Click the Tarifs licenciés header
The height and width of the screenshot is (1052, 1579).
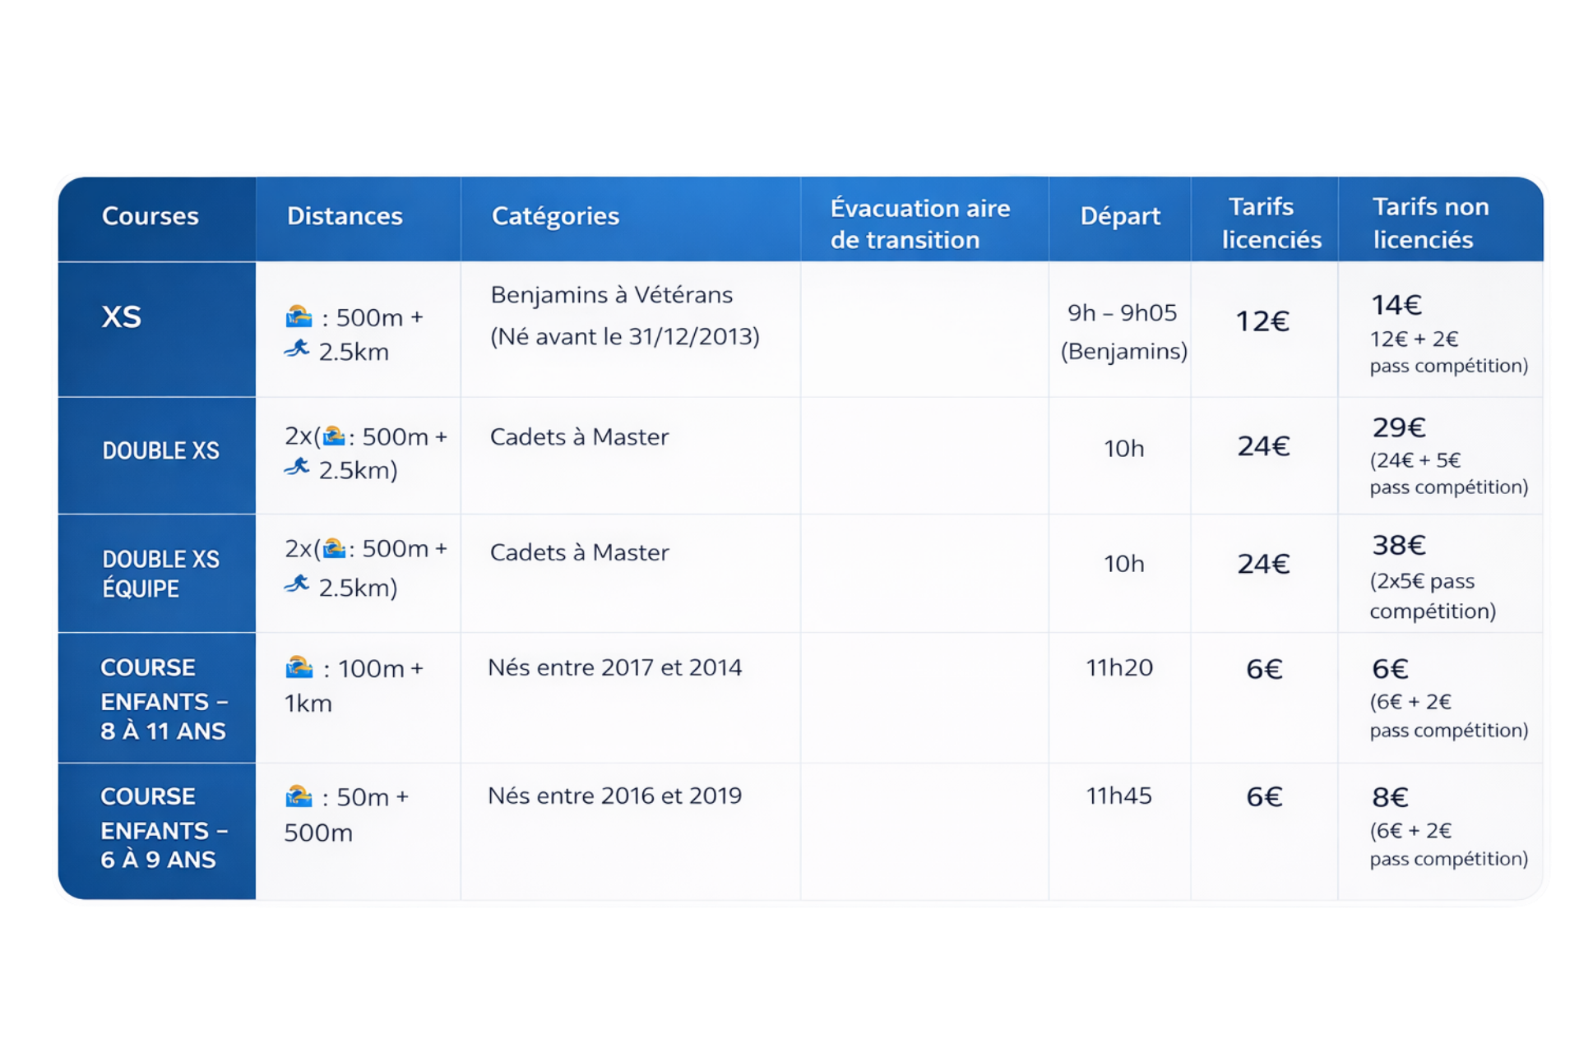tap(1271, 223)
